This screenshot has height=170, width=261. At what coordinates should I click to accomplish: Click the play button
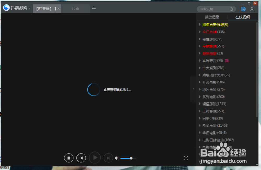tap(95, 158)
